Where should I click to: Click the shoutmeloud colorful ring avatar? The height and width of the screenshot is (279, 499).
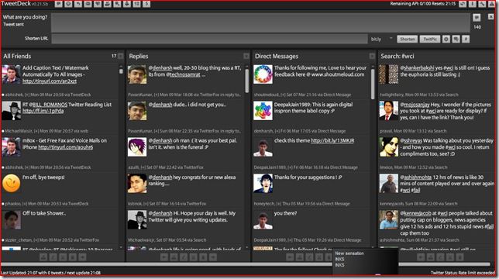click(263, 74)
